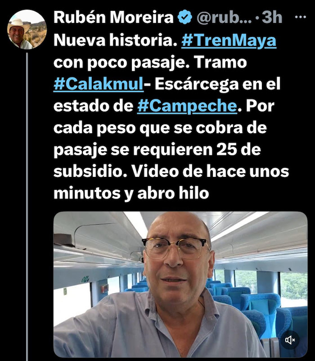Click the blue verified badge checkmark
Image resolution: width=315 pixels, height=361 pixels.
click(x=185, y=17)
